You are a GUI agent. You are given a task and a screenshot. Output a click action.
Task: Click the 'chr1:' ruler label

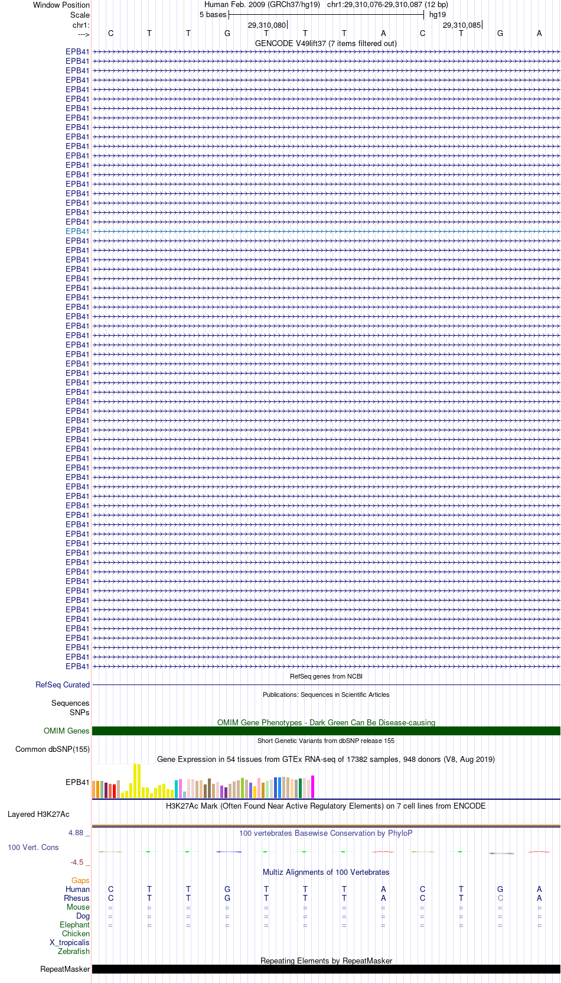(x=81, y=25)
